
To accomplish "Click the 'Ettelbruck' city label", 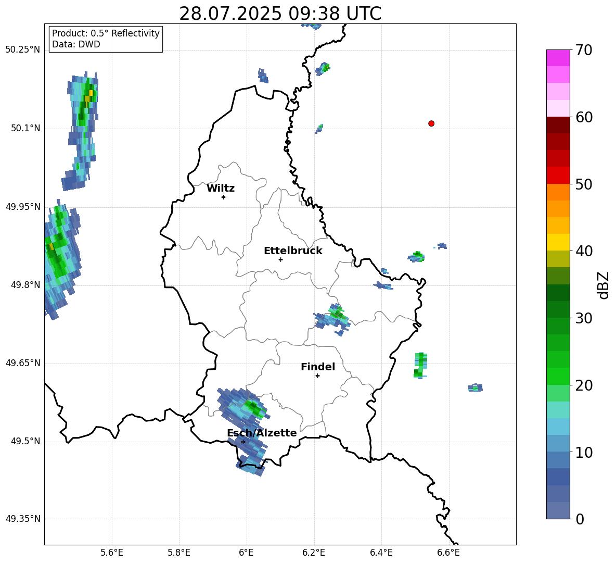I will click(x=293, y=251).
